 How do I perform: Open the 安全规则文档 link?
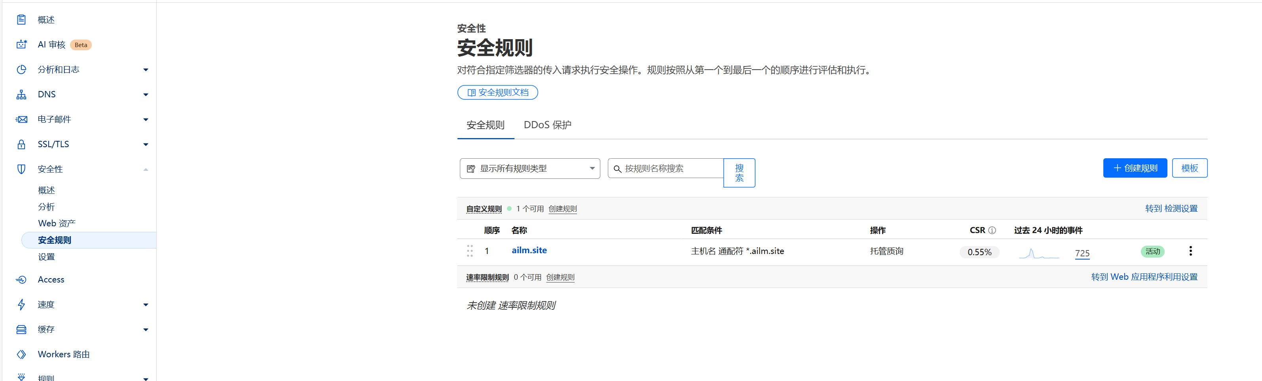497,93
